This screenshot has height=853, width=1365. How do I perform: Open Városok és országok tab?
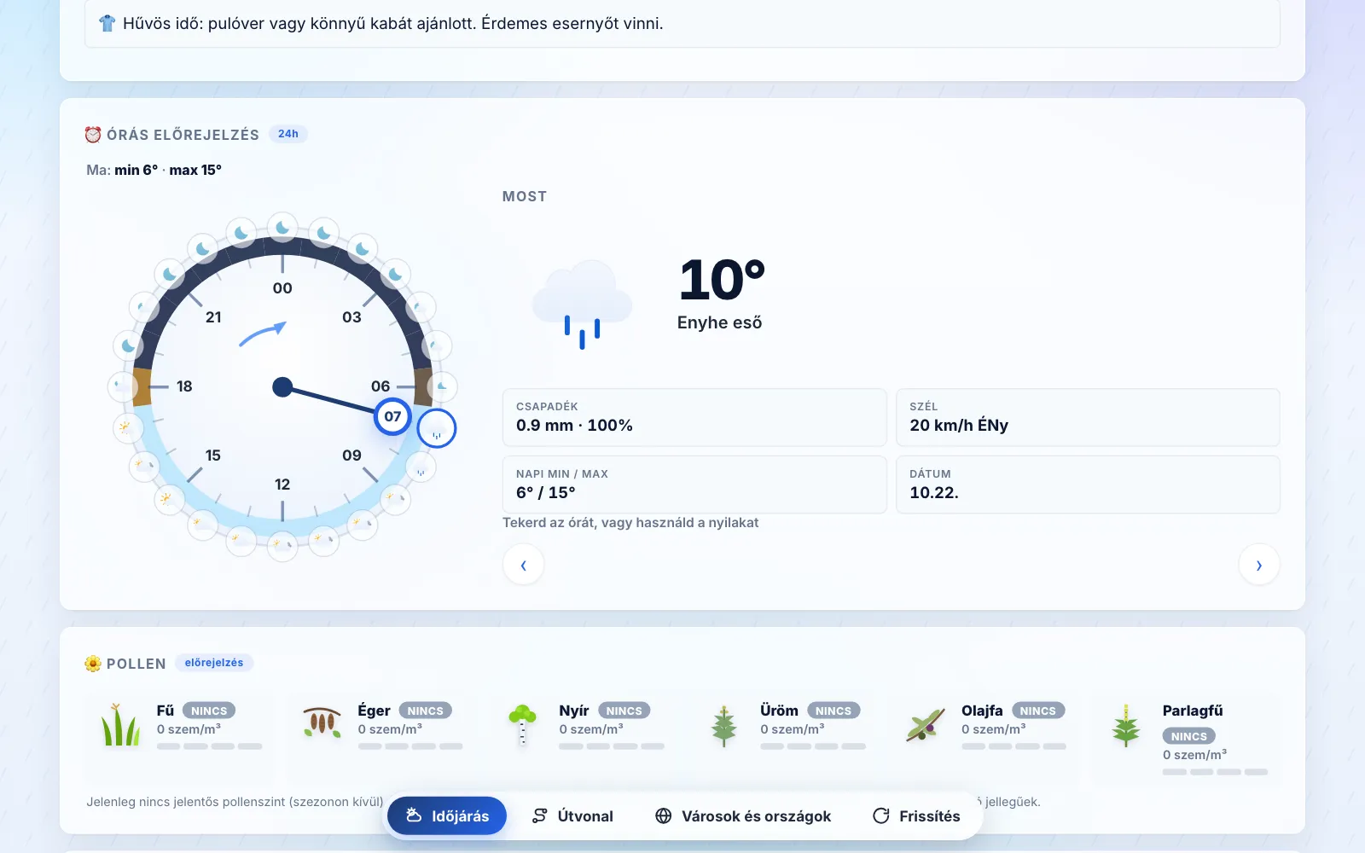coord(743,815)
